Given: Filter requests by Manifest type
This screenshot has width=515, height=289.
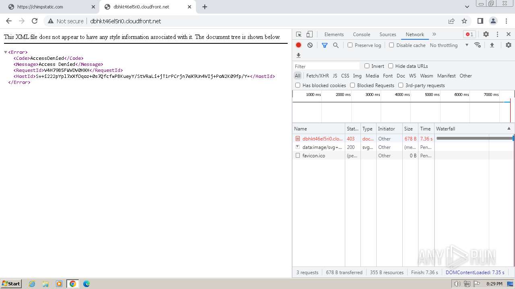Looking at the screenshot, I should [447, 75].
